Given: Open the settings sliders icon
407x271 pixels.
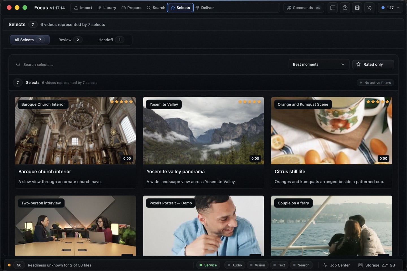Looking at the screenshot, I should tap(369, 8).
